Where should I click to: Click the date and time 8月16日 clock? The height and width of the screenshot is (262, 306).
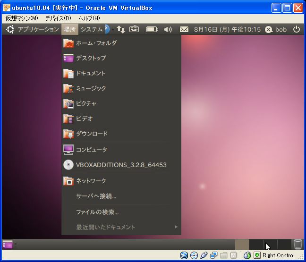(227, 29)
